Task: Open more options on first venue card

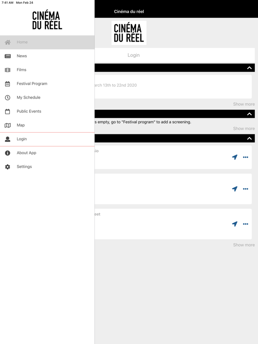Action: coord(245,157)
